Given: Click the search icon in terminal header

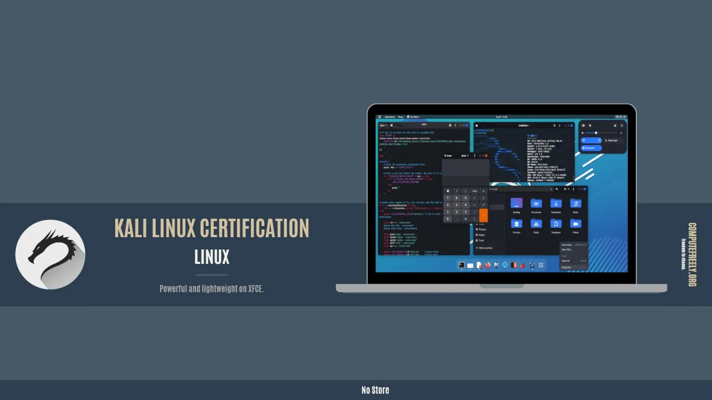Looking at the screenshot, I should (x=554, y=126).
